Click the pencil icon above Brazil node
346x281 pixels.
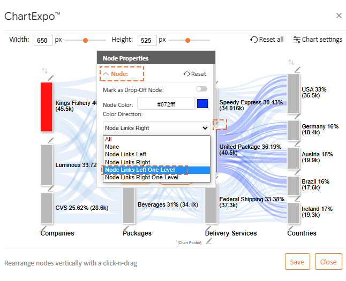point(297,172)
